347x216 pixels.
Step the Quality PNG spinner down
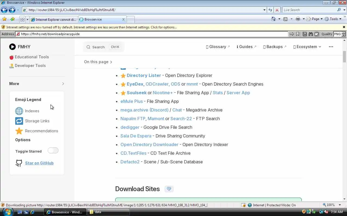click(343, 35)
